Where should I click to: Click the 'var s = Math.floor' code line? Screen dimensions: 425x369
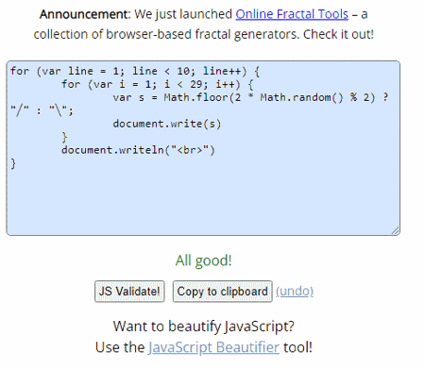coord(250,97)
